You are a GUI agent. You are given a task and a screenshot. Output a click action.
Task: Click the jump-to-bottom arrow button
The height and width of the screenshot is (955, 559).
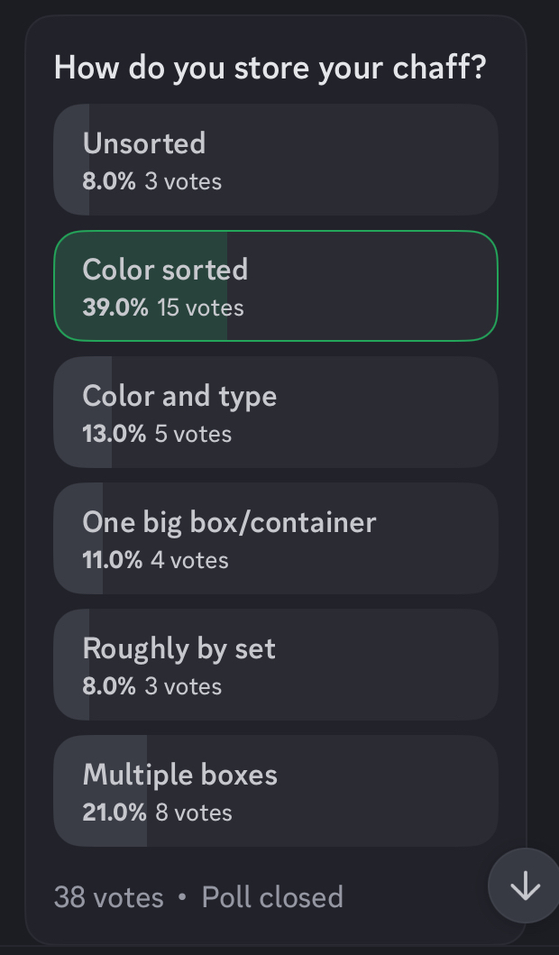pos(525,886)
